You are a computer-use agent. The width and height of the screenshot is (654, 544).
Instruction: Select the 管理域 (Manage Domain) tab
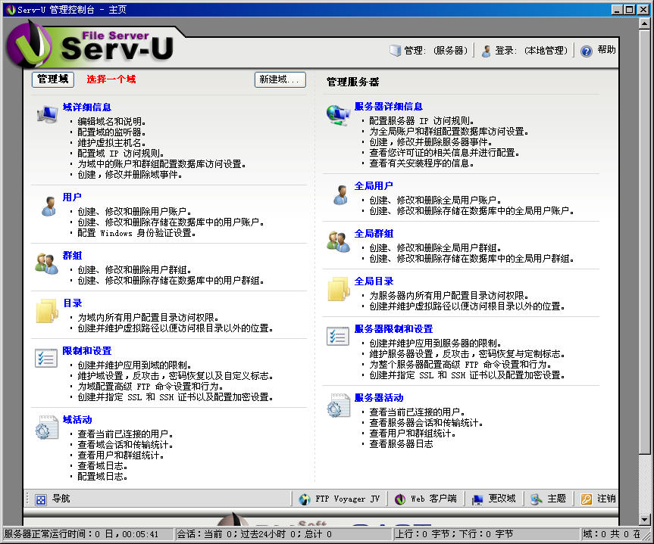point(53,79)
